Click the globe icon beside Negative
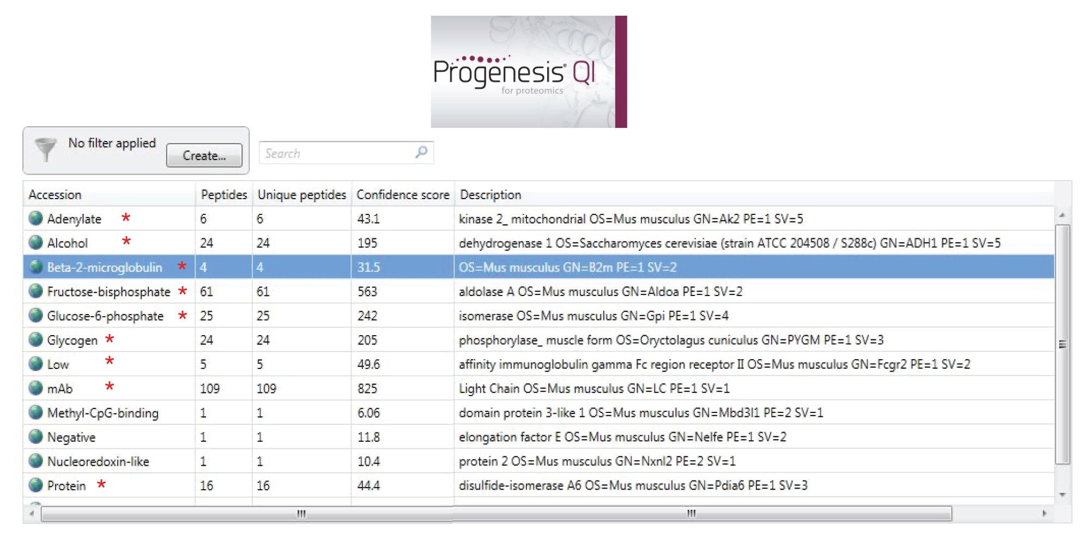1090x543 pixels. (36, 436)
